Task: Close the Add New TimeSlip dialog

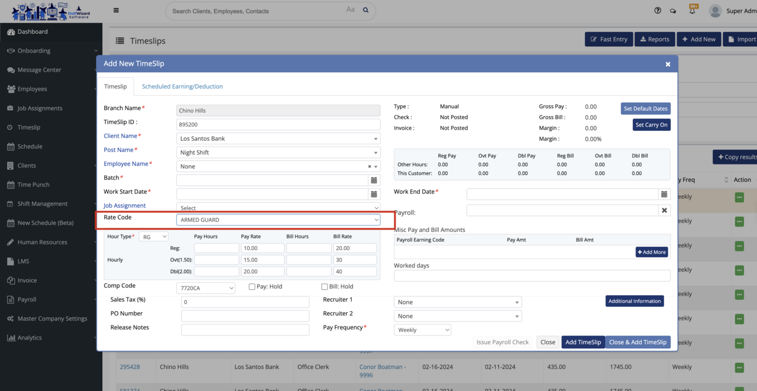Action: point(668,64)
